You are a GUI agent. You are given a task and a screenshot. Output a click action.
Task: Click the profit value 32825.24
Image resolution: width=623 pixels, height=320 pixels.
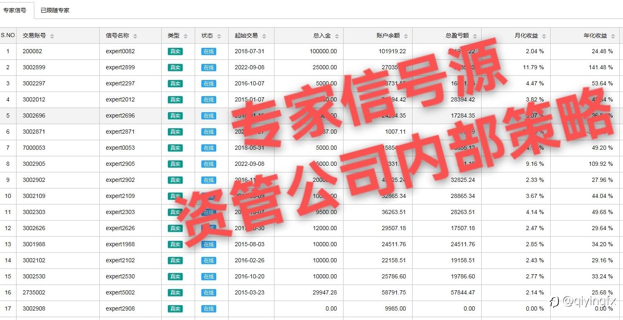[463, 180]
